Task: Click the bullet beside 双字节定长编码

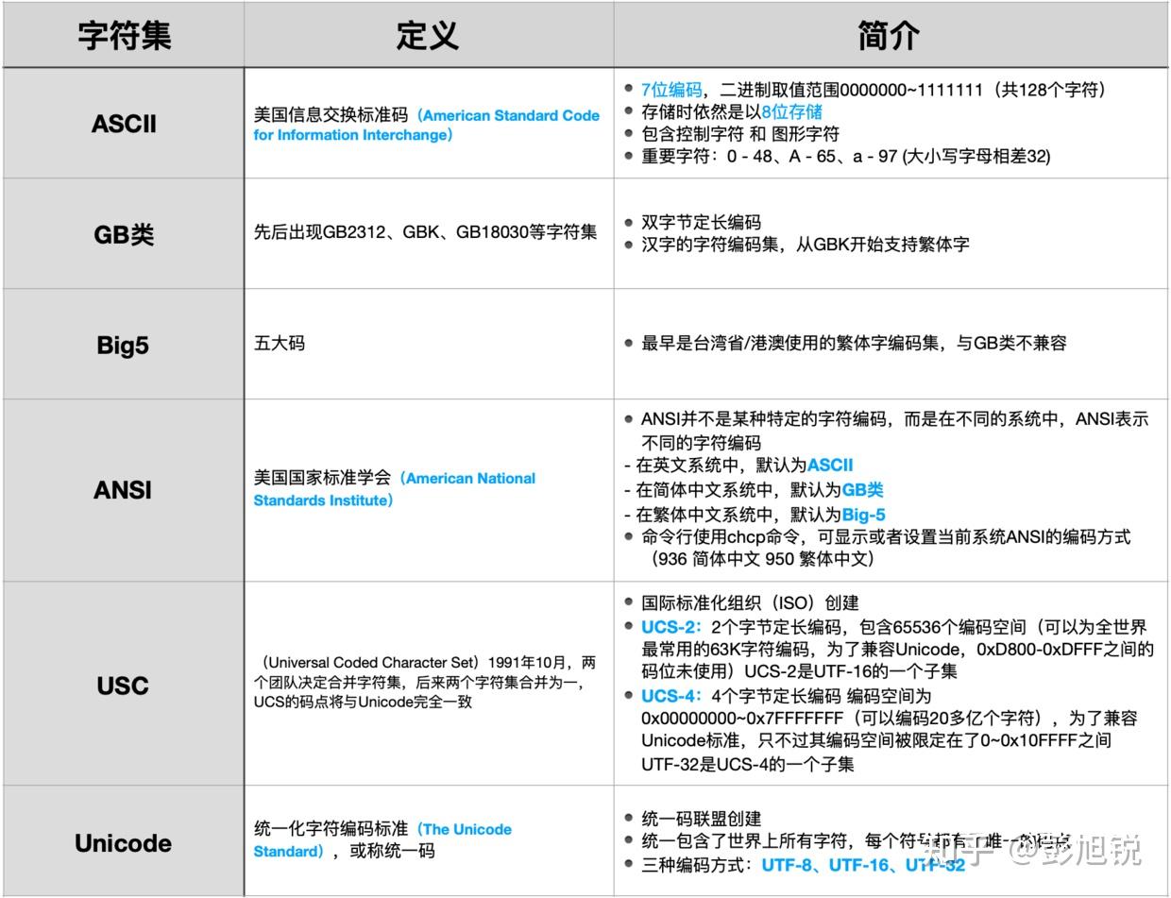Action: pyautogui.click(x=628, y=223)
